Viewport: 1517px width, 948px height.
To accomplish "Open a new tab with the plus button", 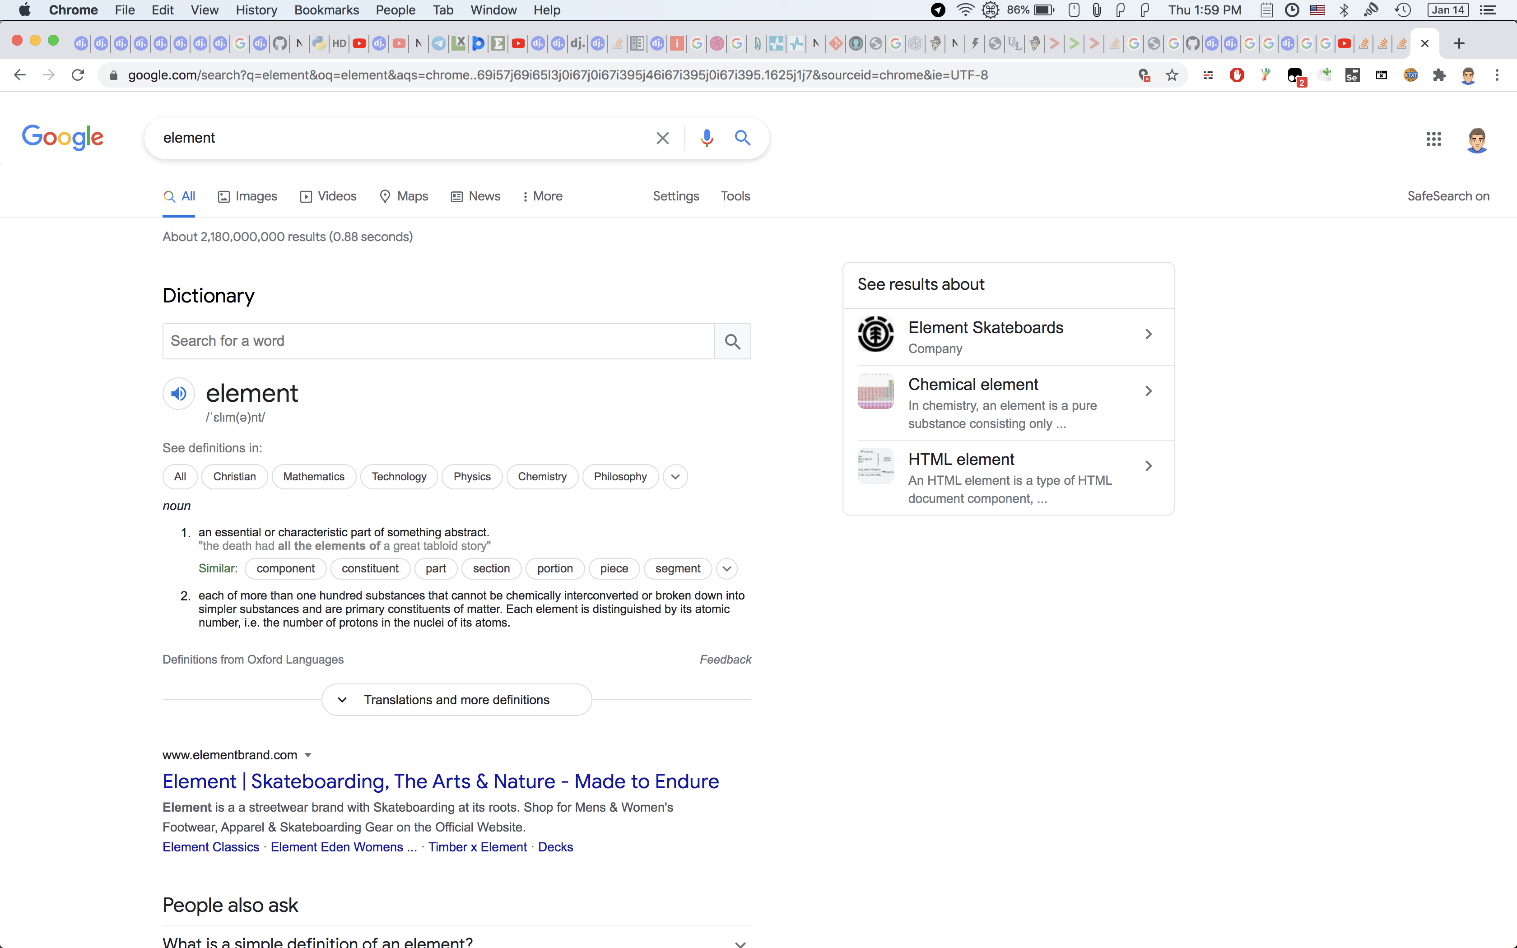I will [x=1459, y=43].
